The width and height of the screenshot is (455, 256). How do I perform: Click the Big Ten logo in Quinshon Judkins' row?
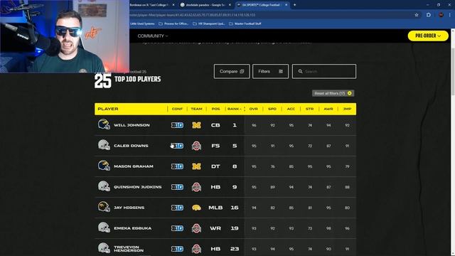(x=177, y=187)
